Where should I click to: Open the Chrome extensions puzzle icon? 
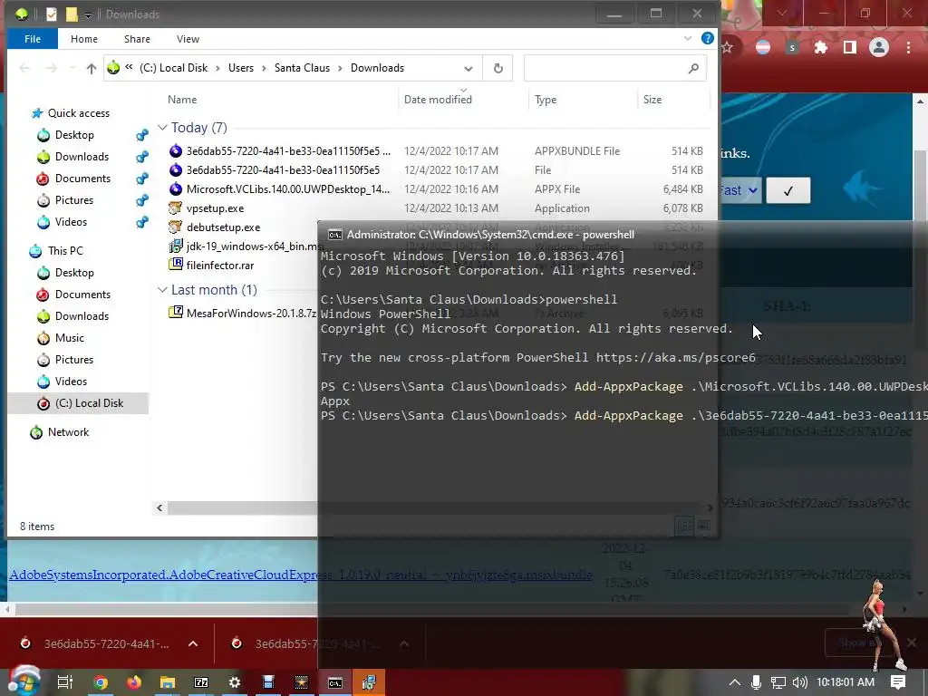[x=821, y=47]
